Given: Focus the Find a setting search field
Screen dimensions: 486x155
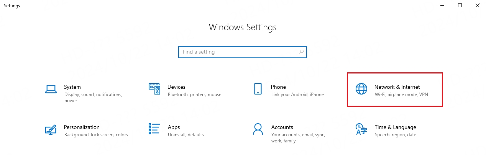Looking at the screenshot, I should [x=238, y=52].
